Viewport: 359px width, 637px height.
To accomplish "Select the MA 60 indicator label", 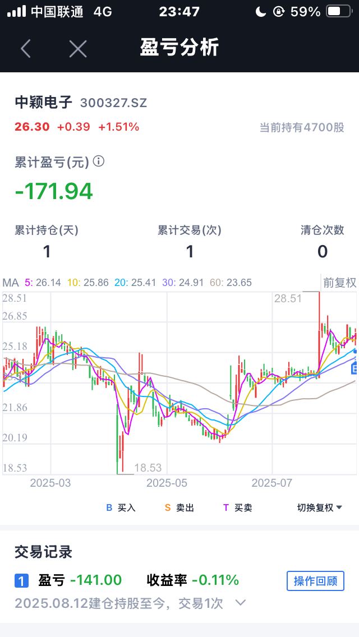I will click(231, 283).
